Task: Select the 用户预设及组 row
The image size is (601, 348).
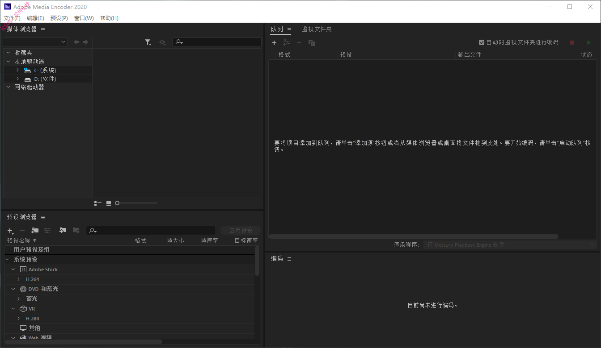Action: tap(130, 250)
